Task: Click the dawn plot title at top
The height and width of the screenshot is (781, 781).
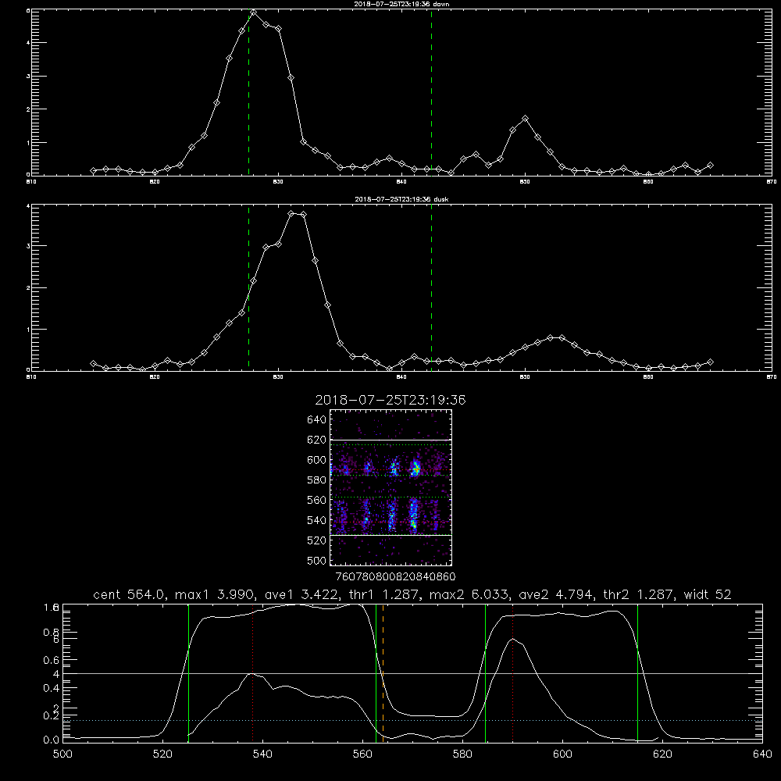Action: (401, 4)
